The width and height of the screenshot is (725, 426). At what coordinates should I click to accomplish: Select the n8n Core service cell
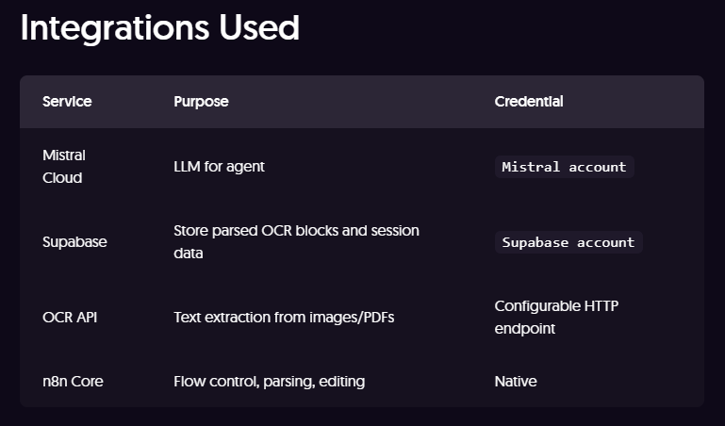tap(72, 382)
